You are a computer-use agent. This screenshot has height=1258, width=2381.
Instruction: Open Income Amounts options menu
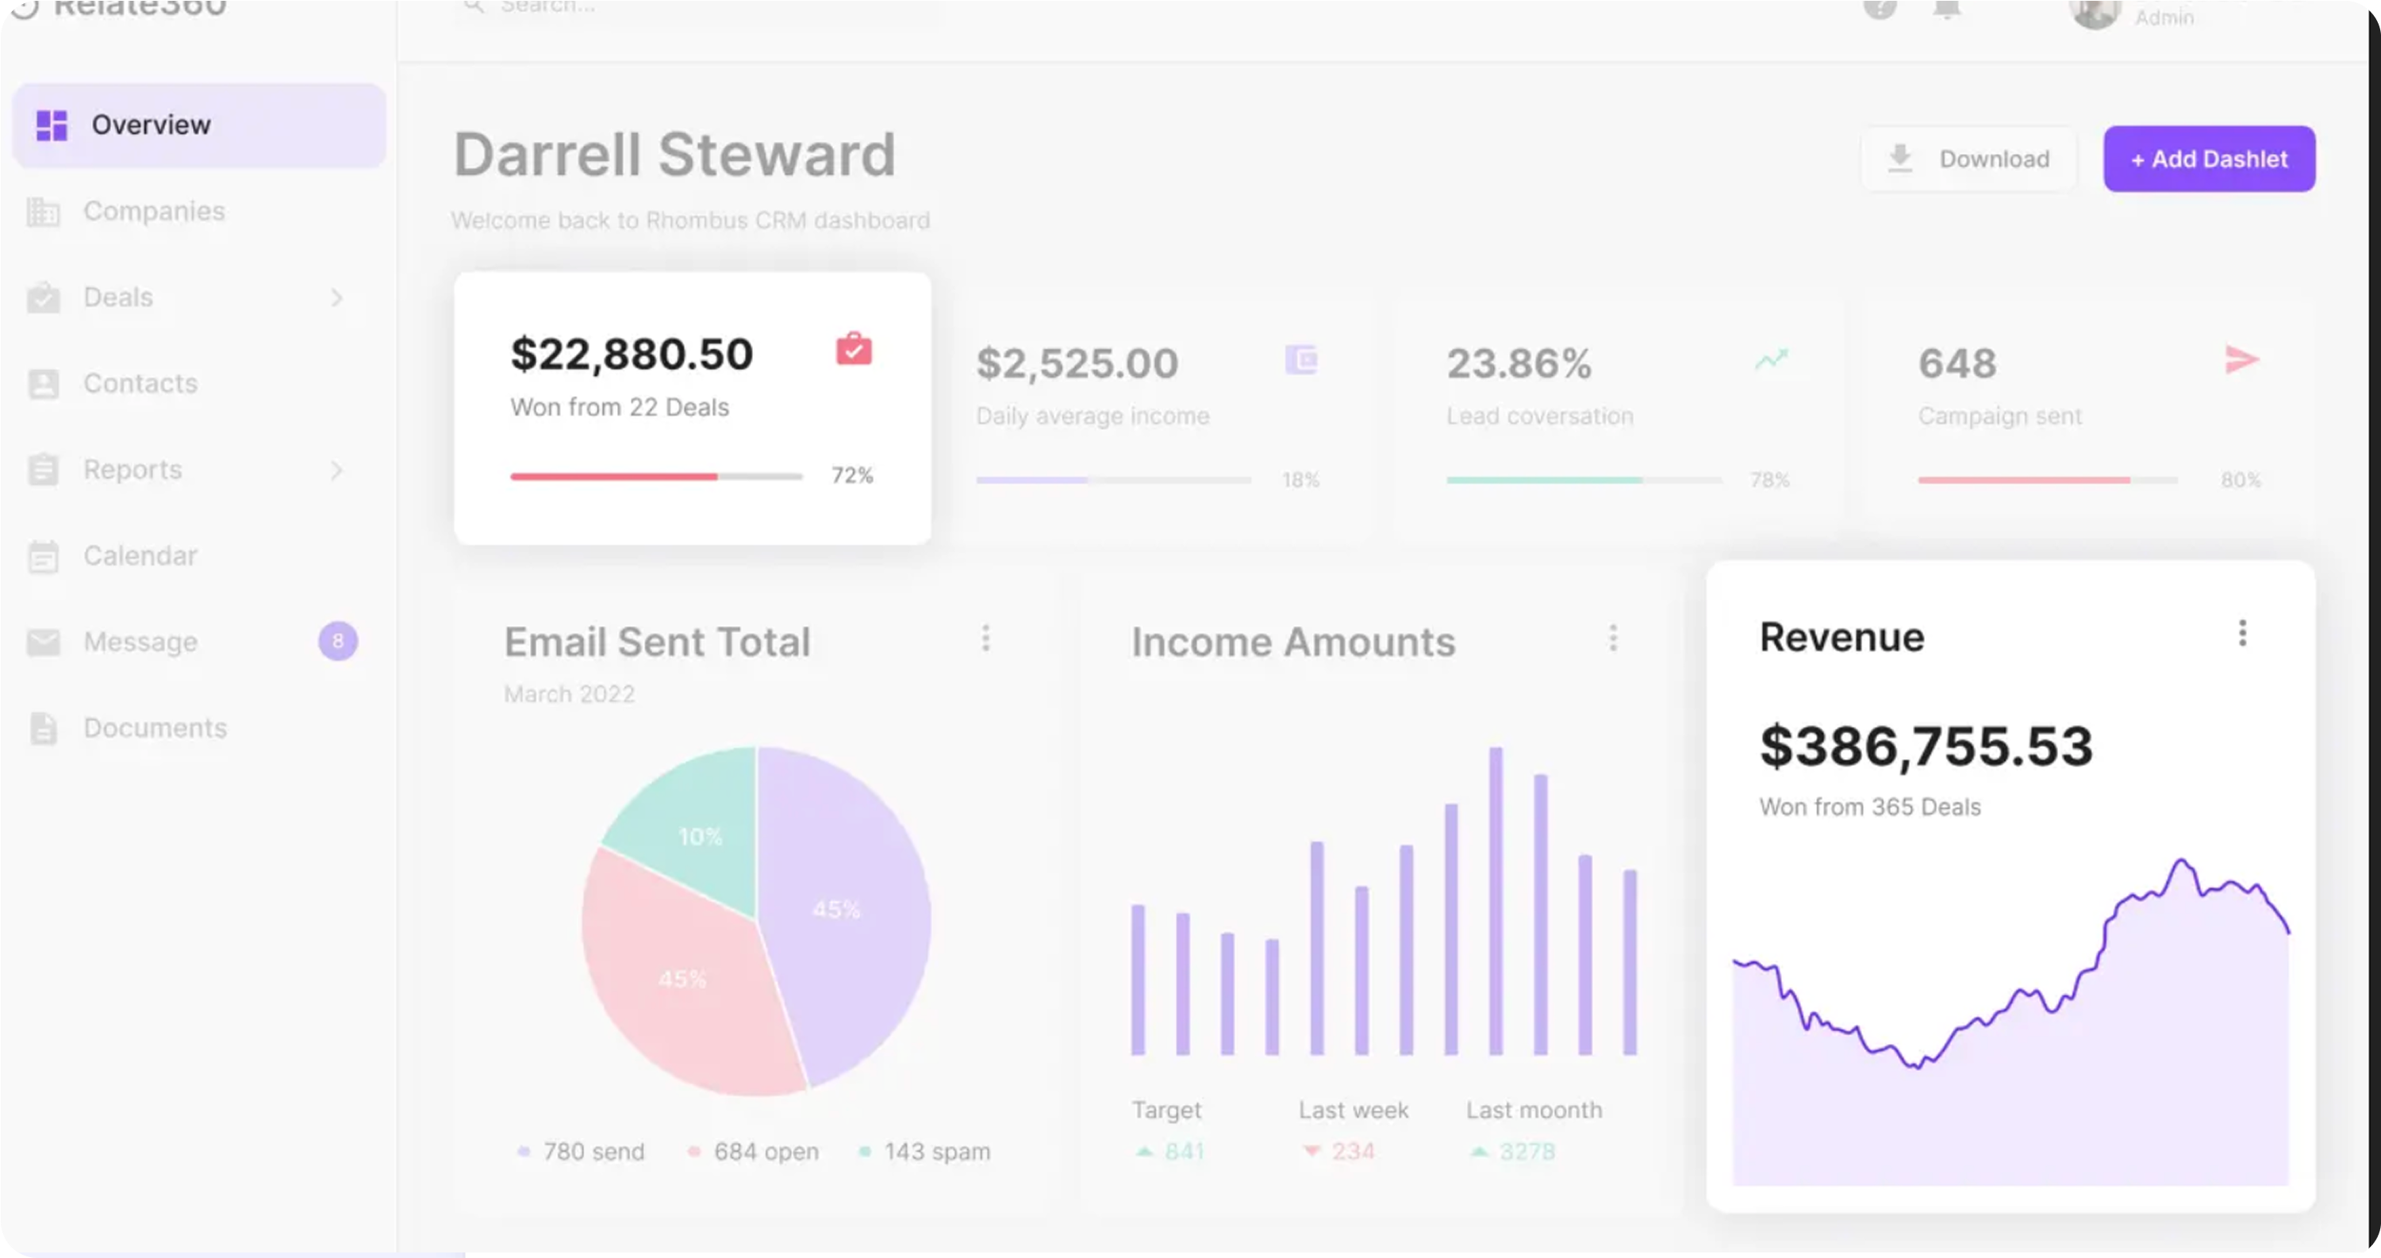point(1613,638)
